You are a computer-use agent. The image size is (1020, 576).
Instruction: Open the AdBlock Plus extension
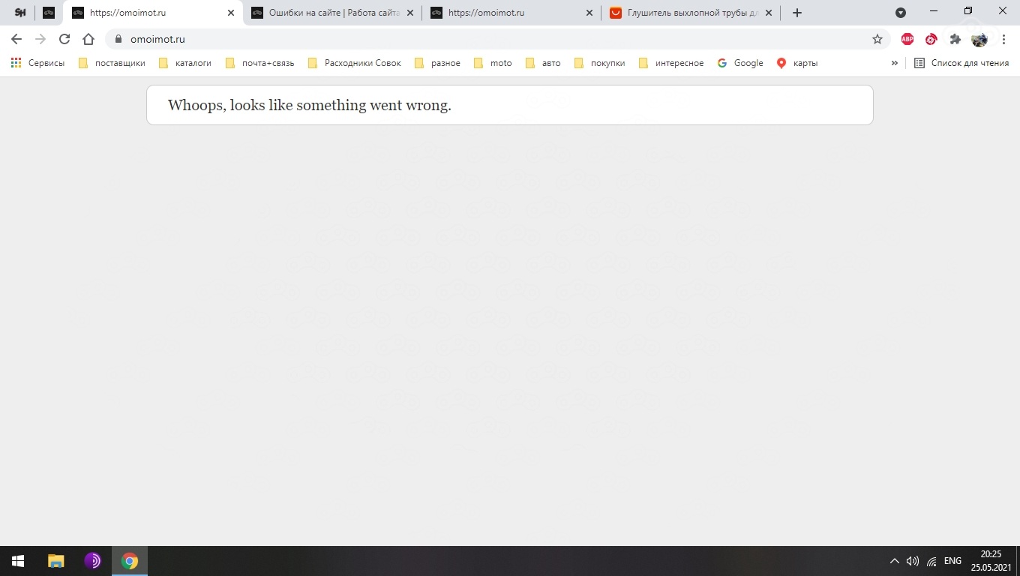[x=907, y=39]
